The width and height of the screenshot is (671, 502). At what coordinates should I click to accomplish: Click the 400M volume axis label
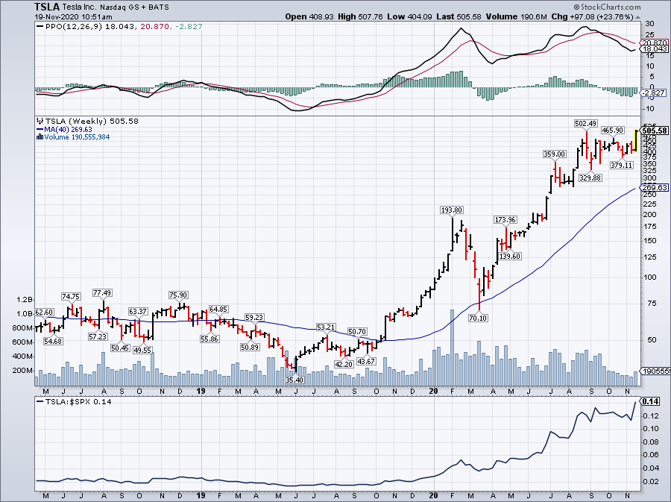point(23,356)
